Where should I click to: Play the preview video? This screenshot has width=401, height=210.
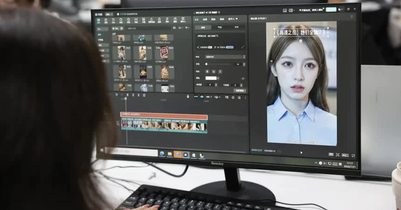point(301,152)
